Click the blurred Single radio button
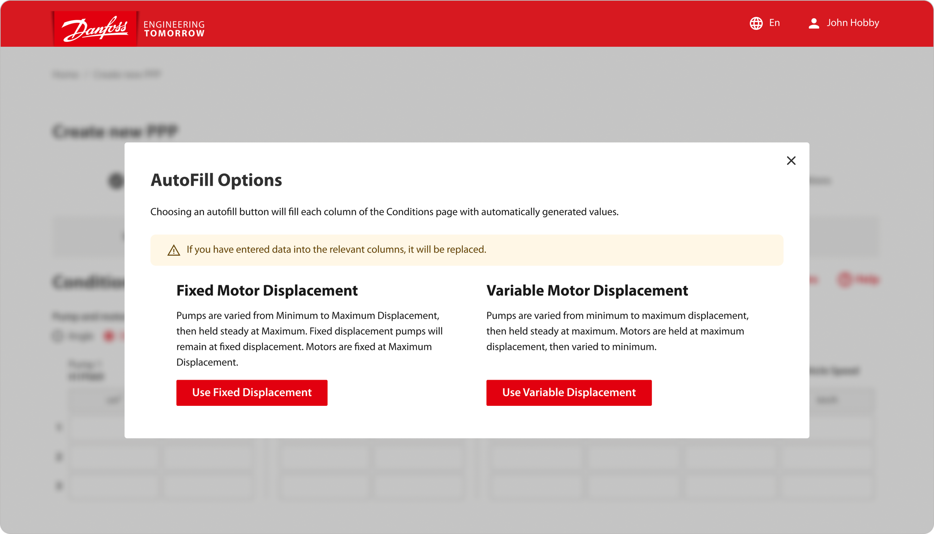The width and height of the screenshot is (934, 534). [58, 336]
